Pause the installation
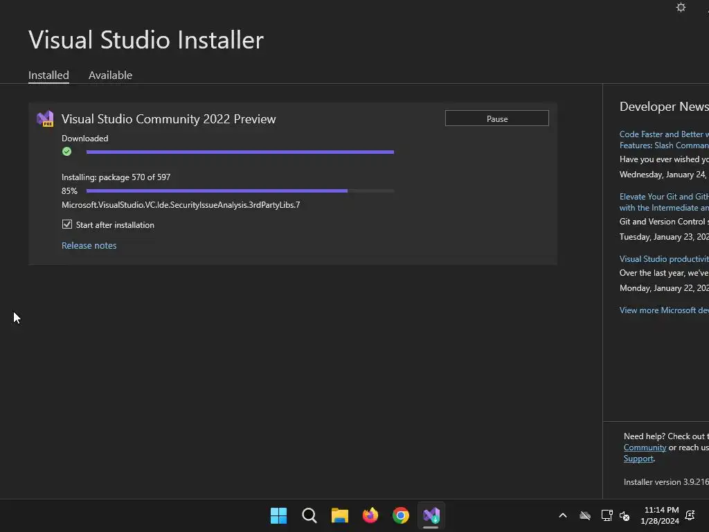The height and width of the screenshot is (532, 709). coord(497,118)
